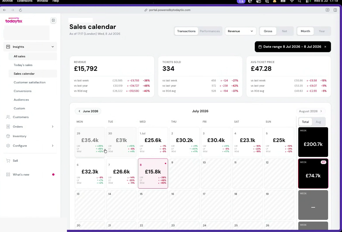The width and height of the screenshot is (342, 232).
Task: Select Avg weekly summary toggle
Action: click(318, 122)
